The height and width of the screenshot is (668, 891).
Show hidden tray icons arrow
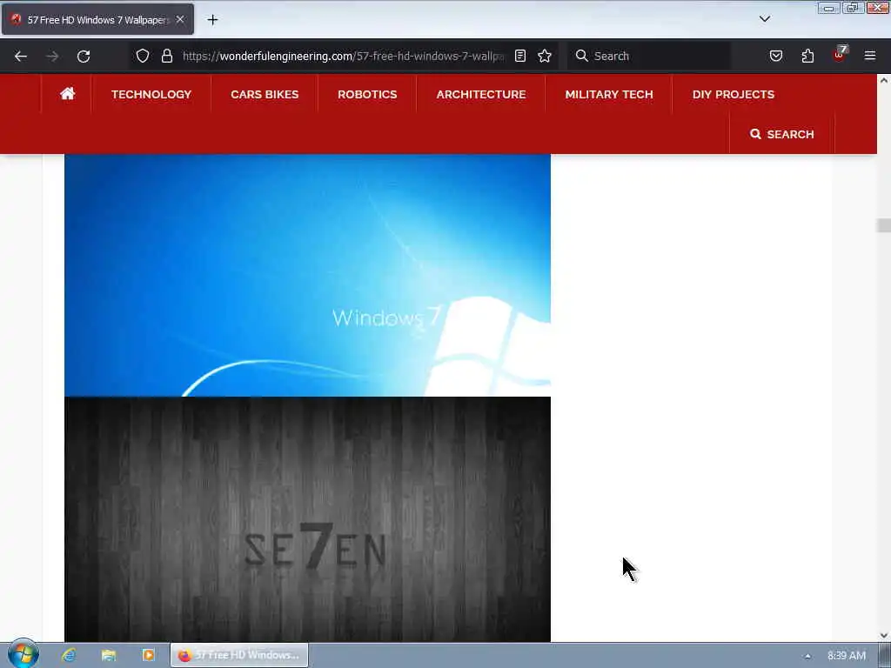pyautogui.click(x=807, y=656)
